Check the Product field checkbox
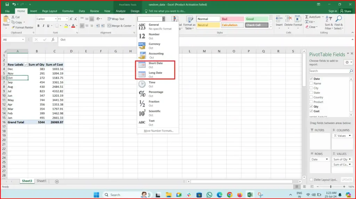Screen dimensions: 356x199 click(311, 102)
